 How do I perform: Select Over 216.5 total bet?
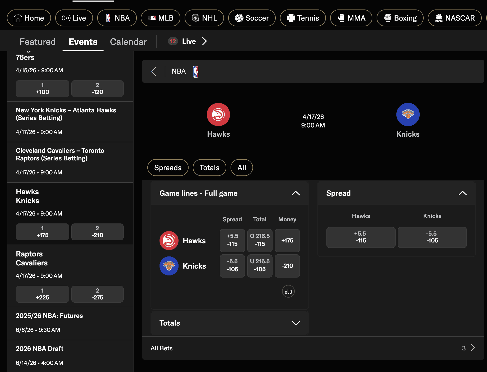[x=260, y=240]
